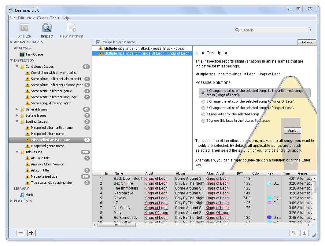Click the magnifier icon in the search field

(237, 30)
